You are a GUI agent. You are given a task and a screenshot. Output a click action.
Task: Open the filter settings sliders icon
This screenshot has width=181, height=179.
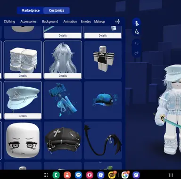click(x=118, y=22)
